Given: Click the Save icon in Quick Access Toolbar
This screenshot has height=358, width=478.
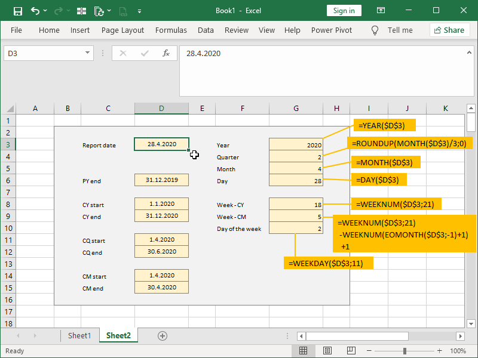Looking at the screenshot, I should click(18, 11).
